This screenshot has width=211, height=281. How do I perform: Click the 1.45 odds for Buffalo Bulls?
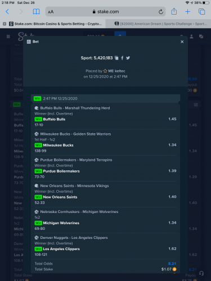[x=172, y=119]
